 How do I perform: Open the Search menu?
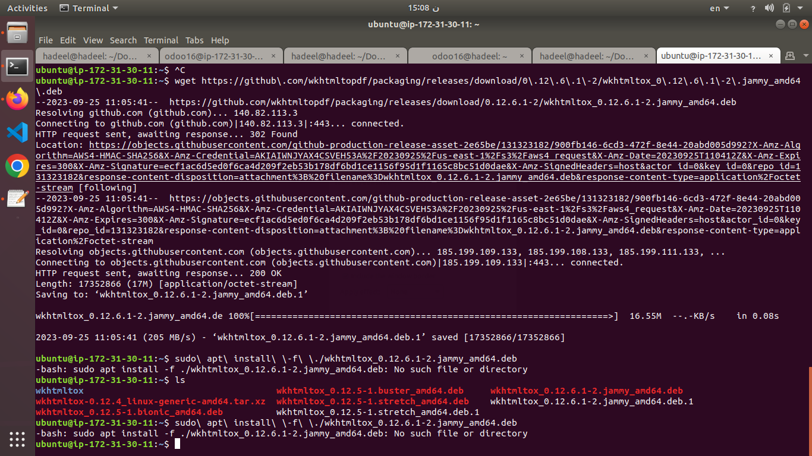(123, 40)
